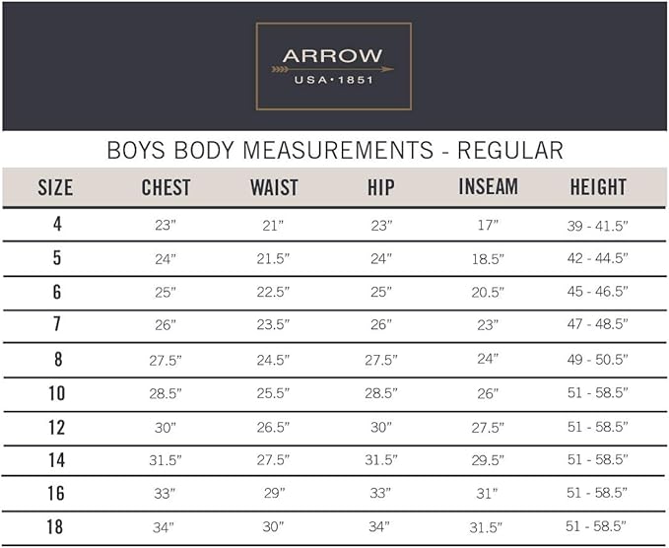Click the size 18 row label
Screen dimensions: 669x548
[56, 527]
